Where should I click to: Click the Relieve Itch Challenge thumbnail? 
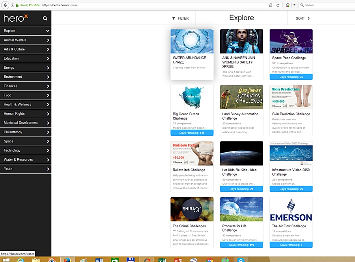[x=192, y=153]
